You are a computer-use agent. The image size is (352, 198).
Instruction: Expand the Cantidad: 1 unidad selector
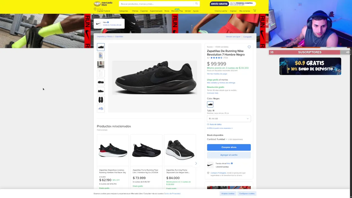pyautogui.click(x=217, y=139)
